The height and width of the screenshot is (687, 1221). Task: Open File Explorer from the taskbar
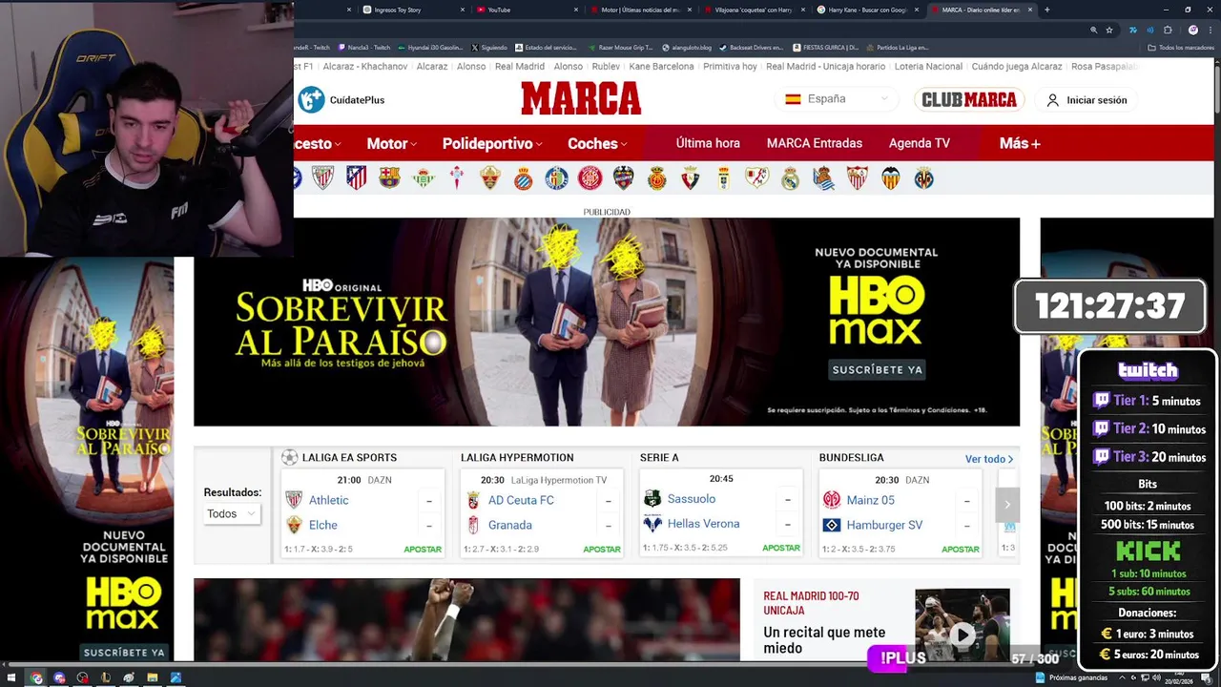152,677
